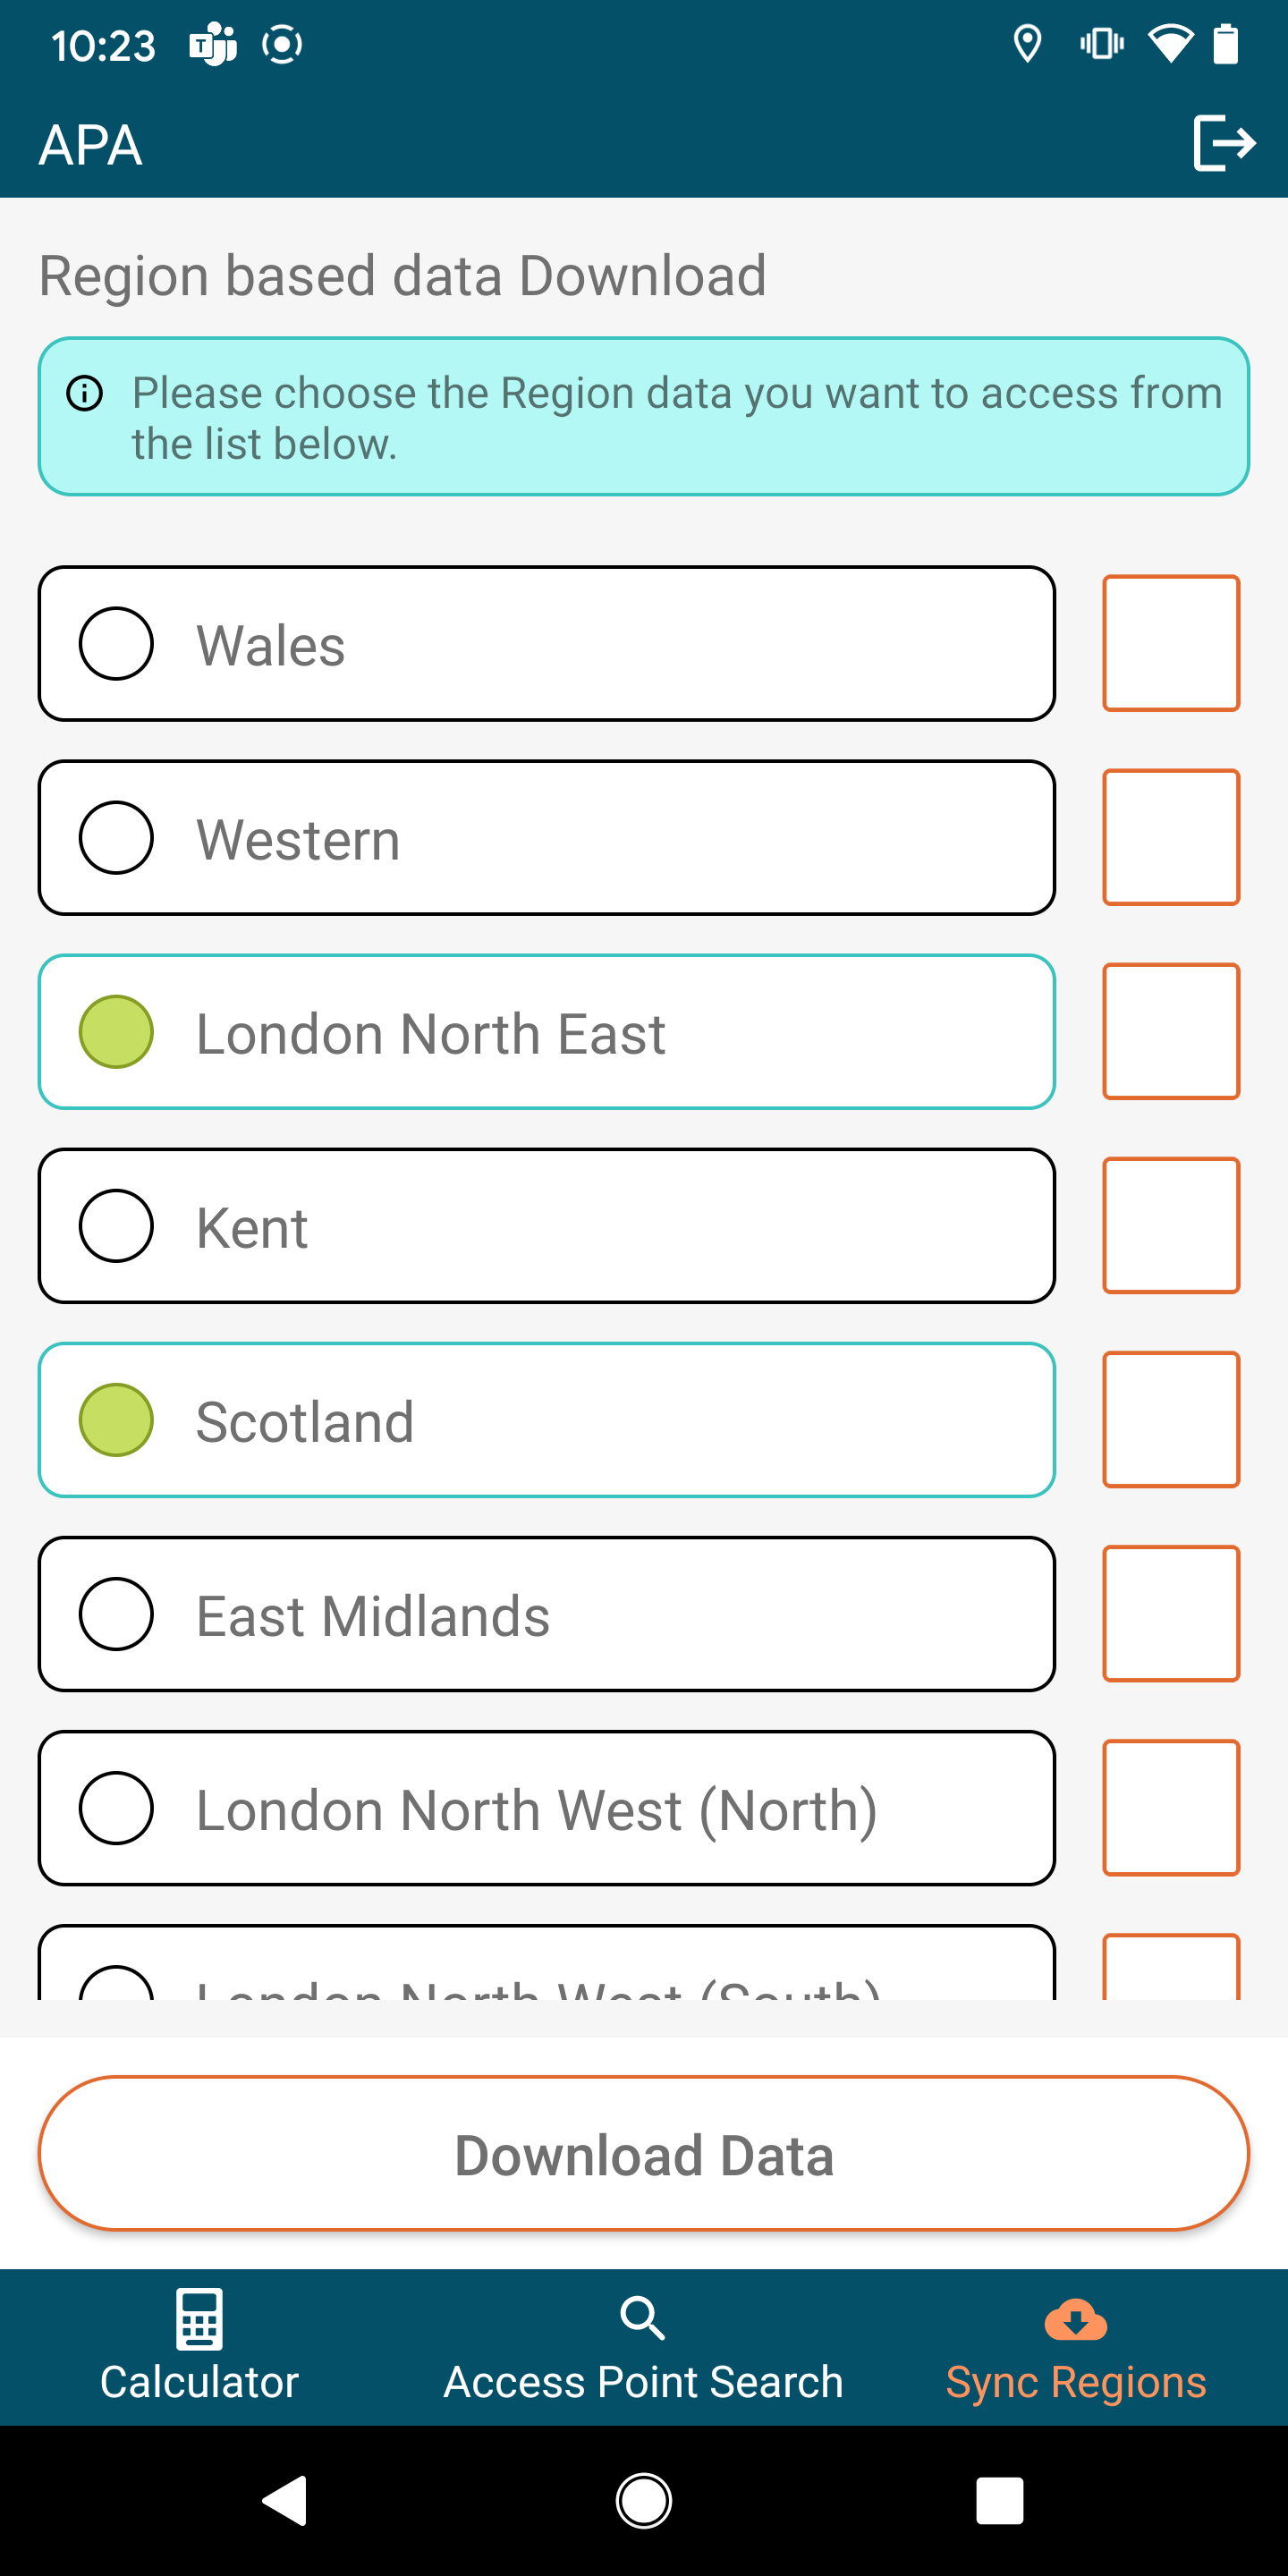Choose the London North West (North) row
The image size is (1288, 2576).
click(x=546, y=1808)
